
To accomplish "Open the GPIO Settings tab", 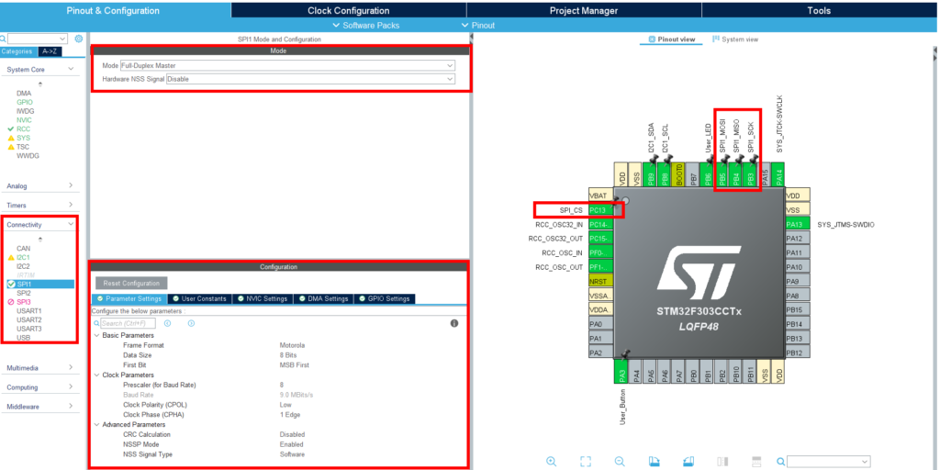I will [385, 298].
